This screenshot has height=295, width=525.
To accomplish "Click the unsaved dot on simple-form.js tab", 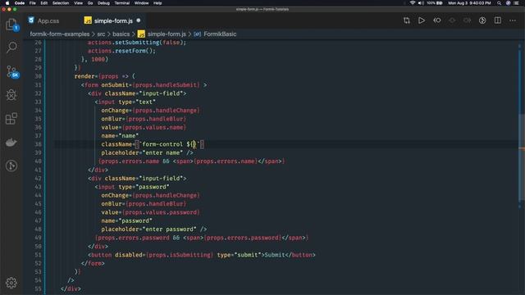I will click(x=139, y=20).
